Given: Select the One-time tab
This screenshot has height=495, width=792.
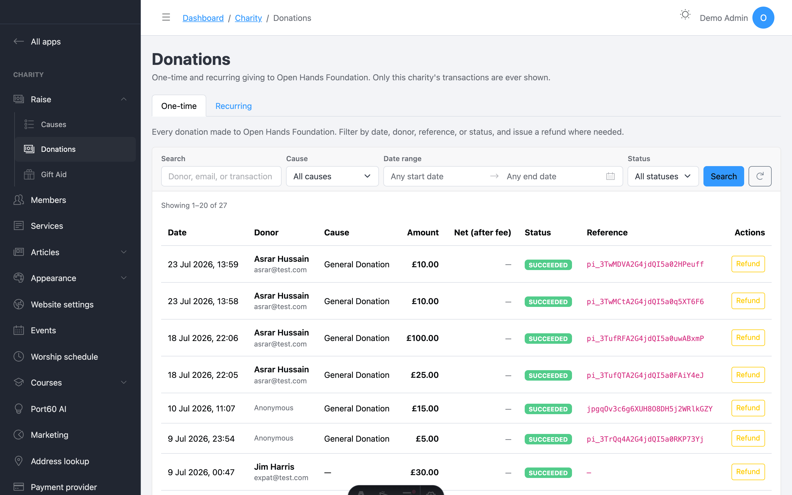Looking at the screenshot, I should pos(179,106).
